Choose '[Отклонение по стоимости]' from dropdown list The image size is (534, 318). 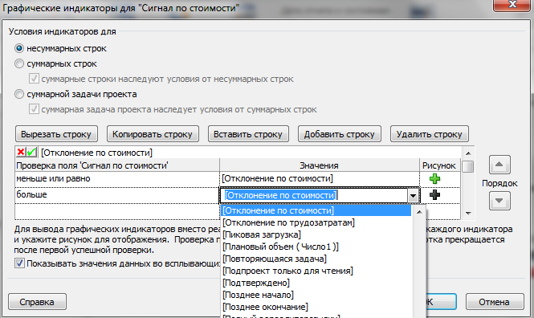tap(316, 210)
